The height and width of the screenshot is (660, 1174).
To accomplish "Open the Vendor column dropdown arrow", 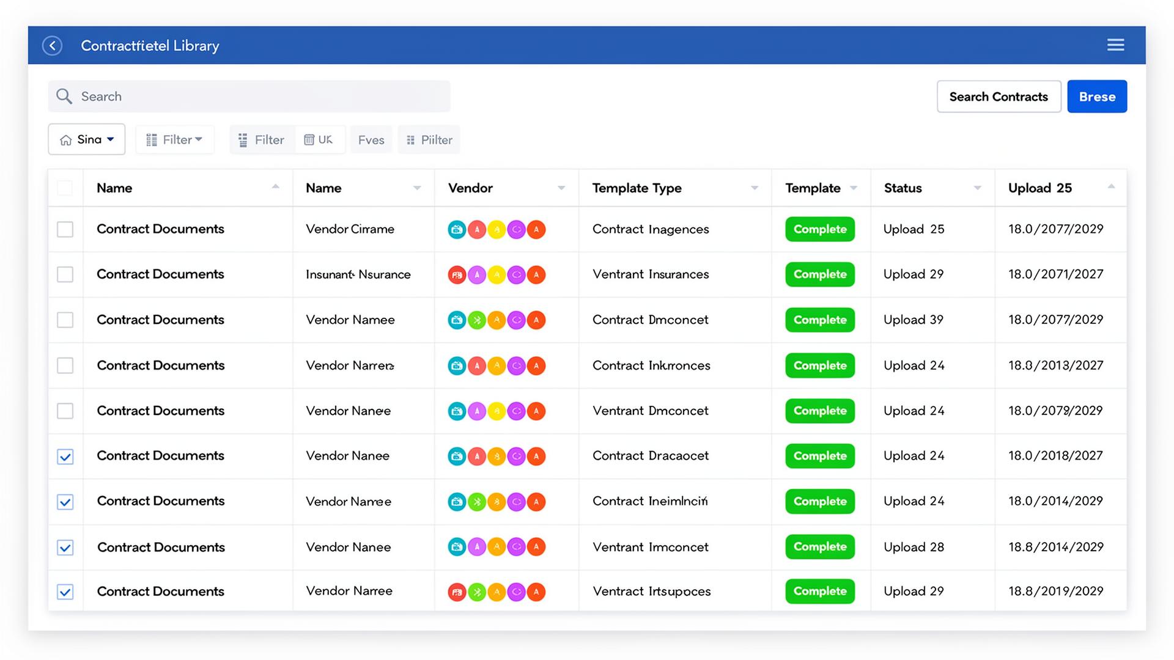I will point(561,188).
